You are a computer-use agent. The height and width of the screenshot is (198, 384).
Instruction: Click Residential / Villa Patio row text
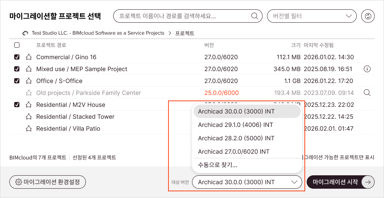point(68,128)
